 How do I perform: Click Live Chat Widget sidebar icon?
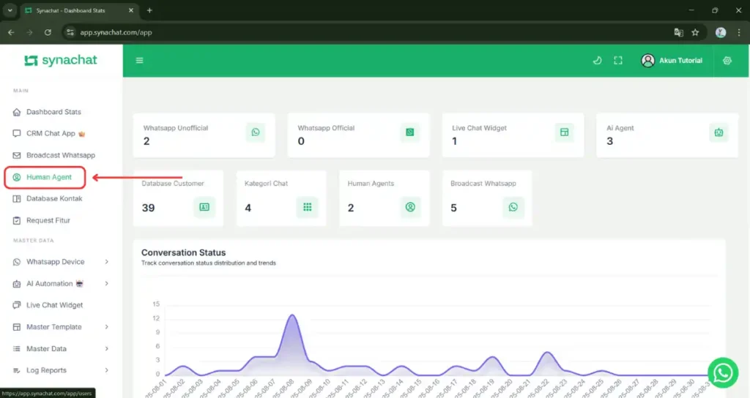(17, 305)
